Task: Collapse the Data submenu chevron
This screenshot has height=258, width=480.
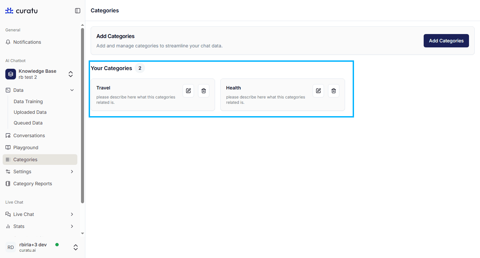Action: pyautogui.click(x=72, y=90)
